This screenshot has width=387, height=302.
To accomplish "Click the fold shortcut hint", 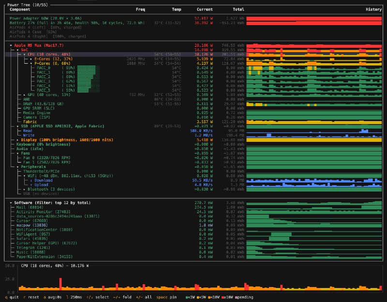I will click(122, 297).
